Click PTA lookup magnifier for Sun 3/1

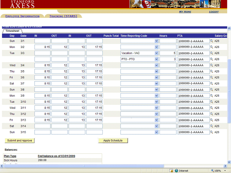pos(212,41)
